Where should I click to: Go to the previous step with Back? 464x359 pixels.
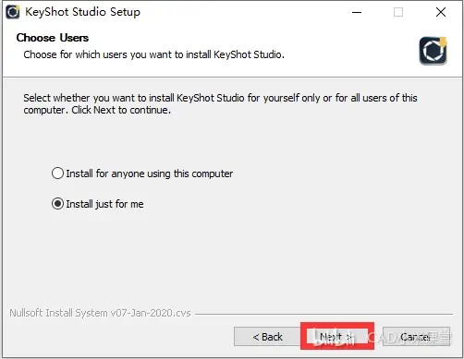267,337
